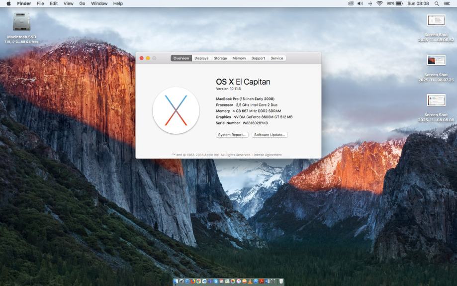Open Notification Center icon
This screenshot has width=457, height=286.
(x=447, y=3)
